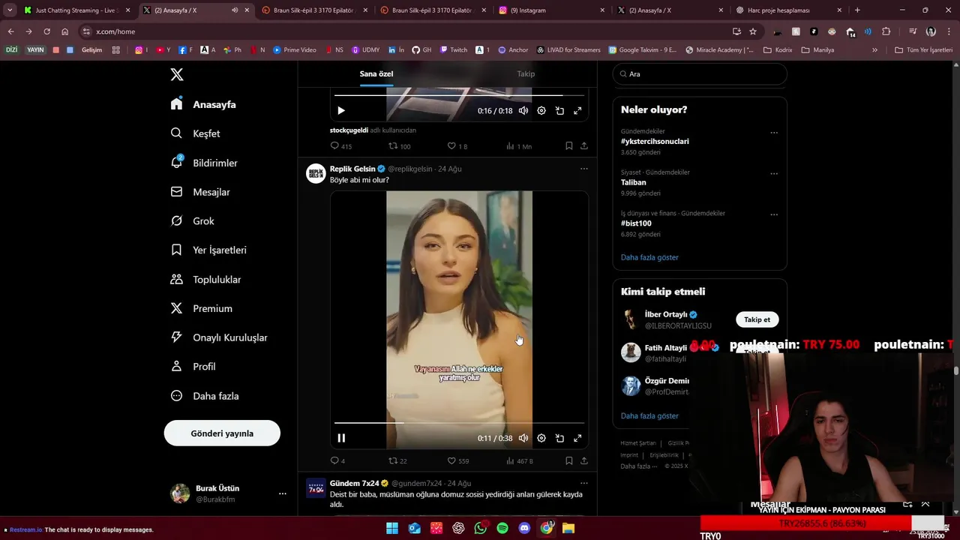Play the top video at 0:16
This screenshot has width=960, height=540.
point(341,110)
